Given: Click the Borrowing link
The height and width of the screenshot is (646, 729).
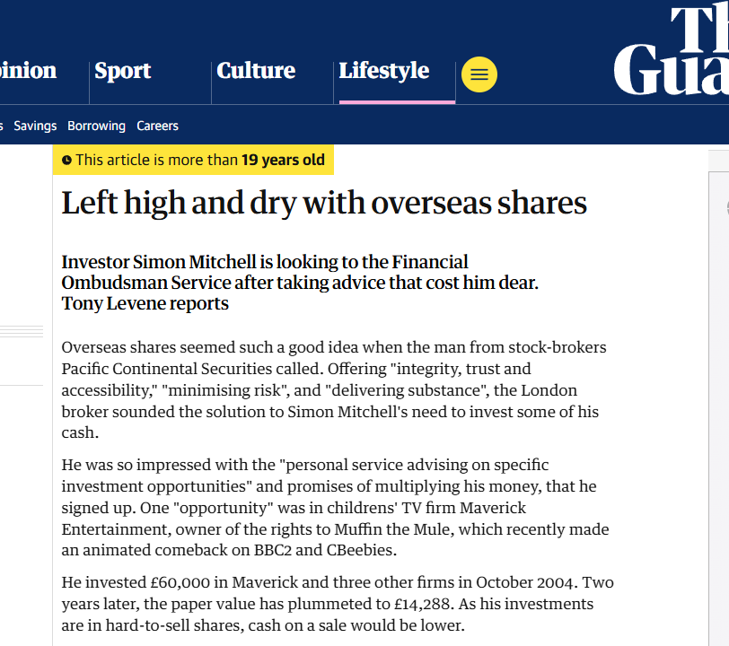Looking at the screenshot, I should 96,126.
